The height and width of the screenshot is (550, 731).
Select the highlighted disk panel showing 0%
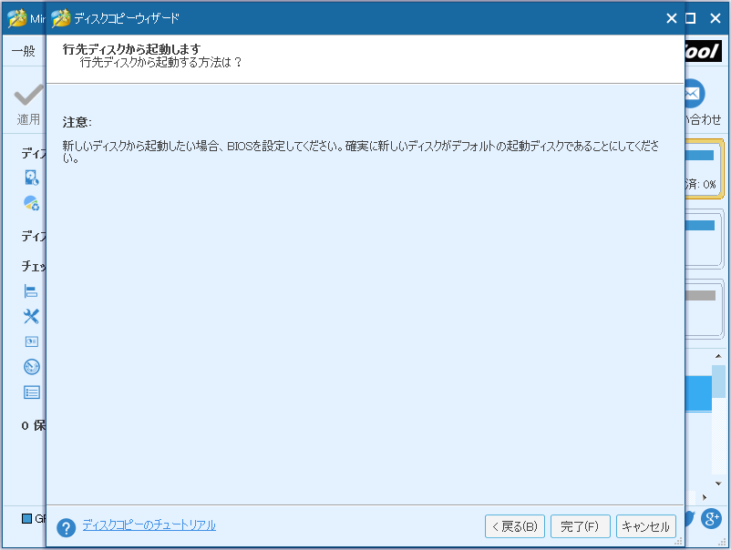tap(704, 168)
